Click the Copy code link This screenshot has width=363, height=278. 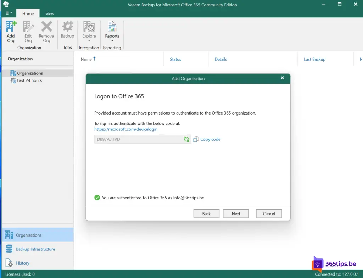[x=210, y=139]
